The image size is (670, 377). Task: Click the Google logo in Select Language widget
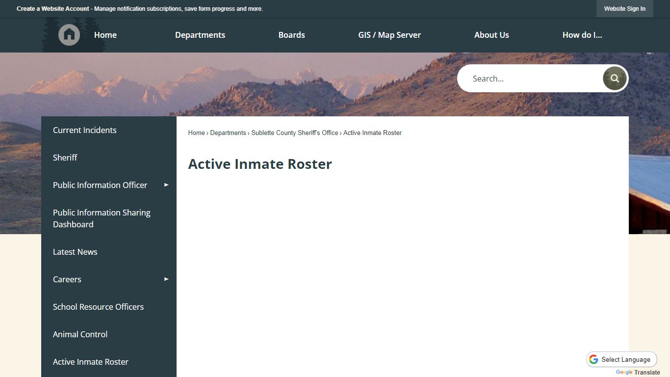coord(593,359)
